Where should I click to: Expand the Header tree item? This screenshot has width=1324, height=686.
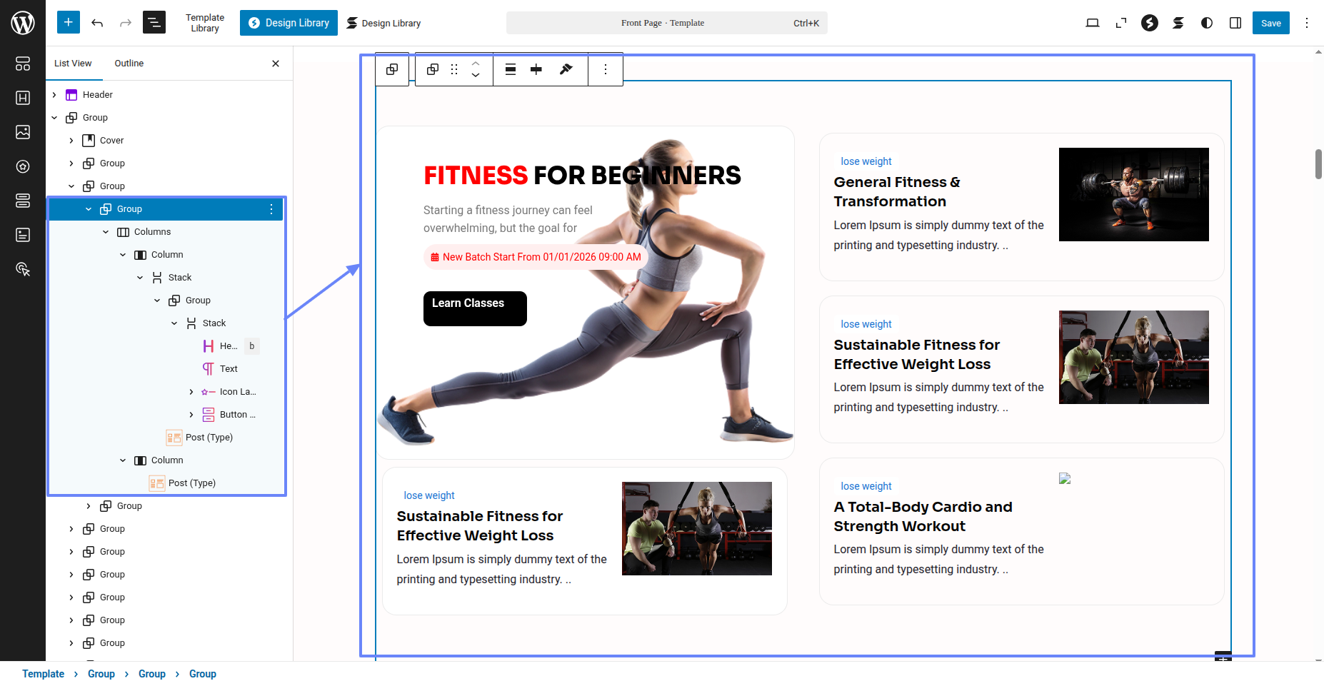(x=54, y=95)
